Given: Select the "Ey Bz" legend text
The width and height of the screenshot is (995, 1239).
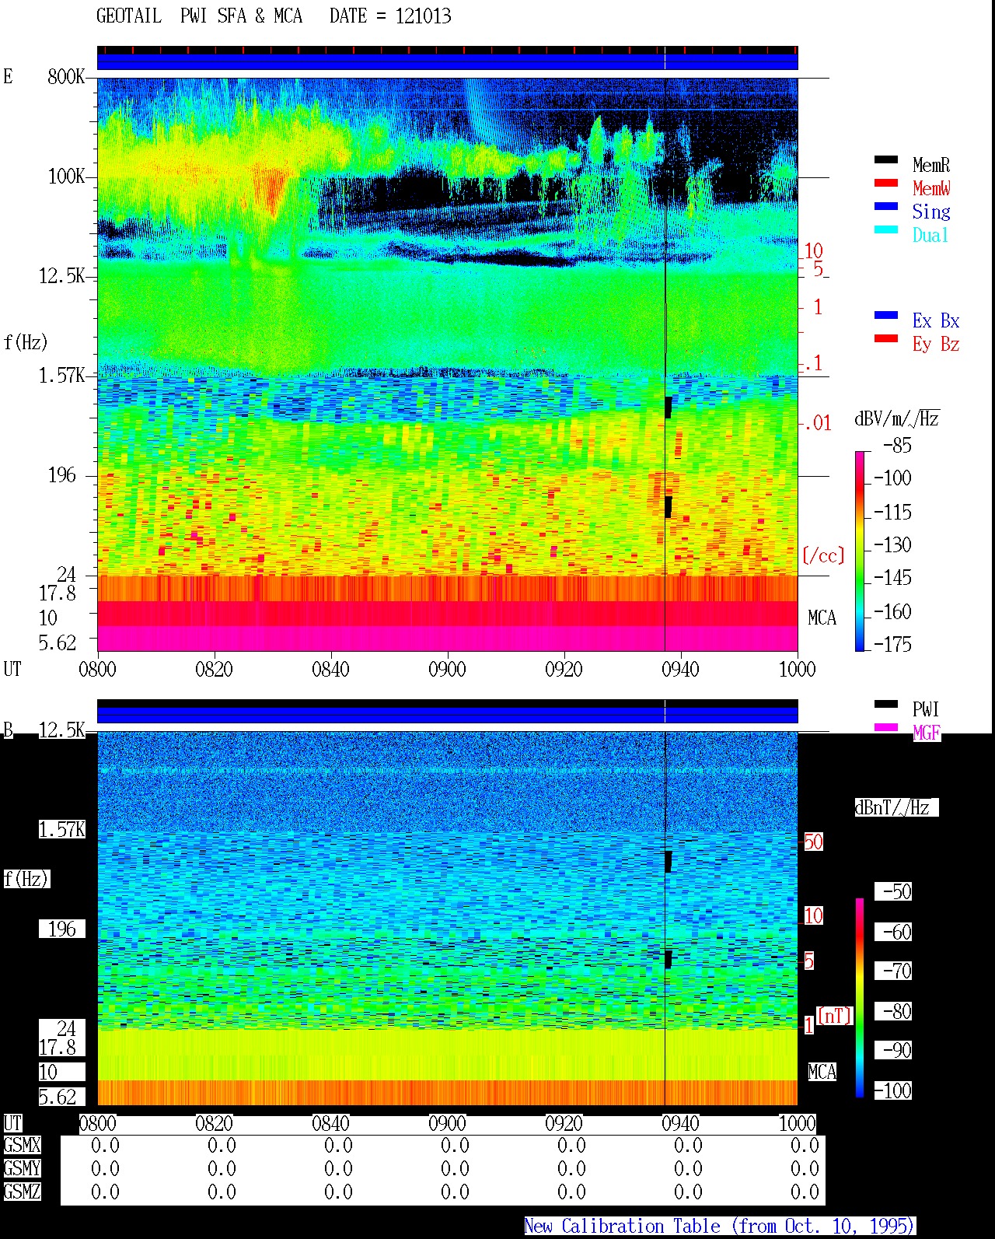Looking at the screenshot, I should tap(936, 344).
